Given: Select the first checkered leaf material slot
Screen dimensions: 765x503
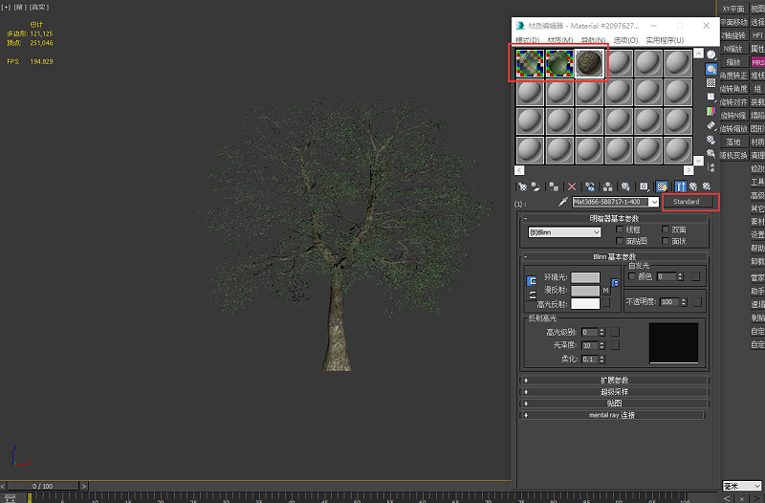Looking at the screenshot, I should coord(530,63).
